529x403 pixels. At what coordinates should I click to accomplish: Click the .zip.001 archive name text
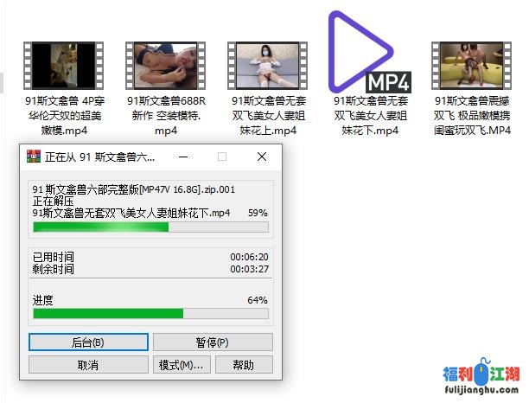click(134, 189)
